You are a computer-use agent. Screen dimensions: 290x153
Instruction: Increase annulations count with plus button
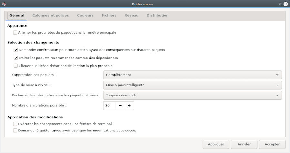coord(129,105)
